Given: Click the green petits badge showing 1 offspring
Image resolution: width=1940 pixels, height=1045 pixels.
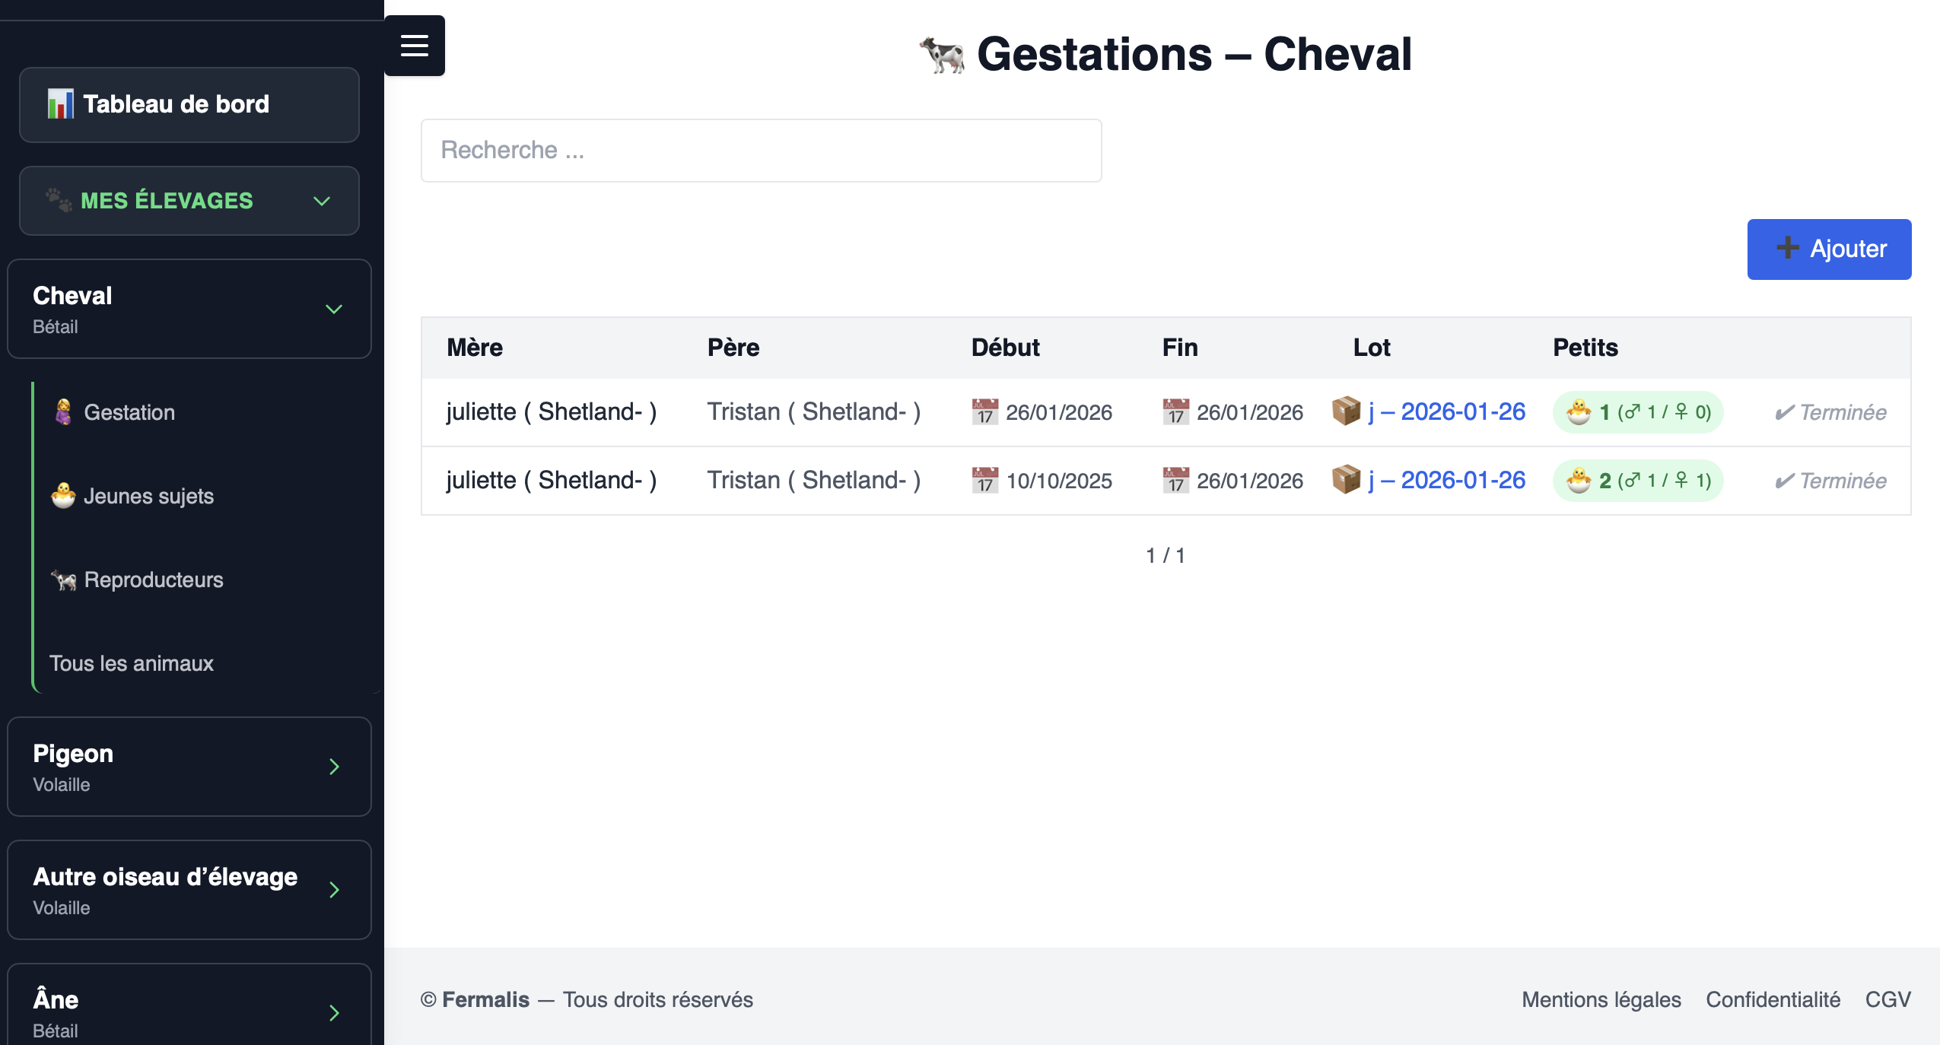Looking at the screenshot, I should pyautogui.click(x=1637, y=411).
